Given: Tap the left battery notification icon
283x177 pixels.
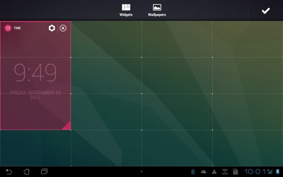Looking at the screenshot, I should [x=193, y=172].
